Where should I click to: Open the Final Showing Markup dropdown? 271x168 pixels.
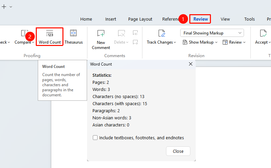(212, 33)
